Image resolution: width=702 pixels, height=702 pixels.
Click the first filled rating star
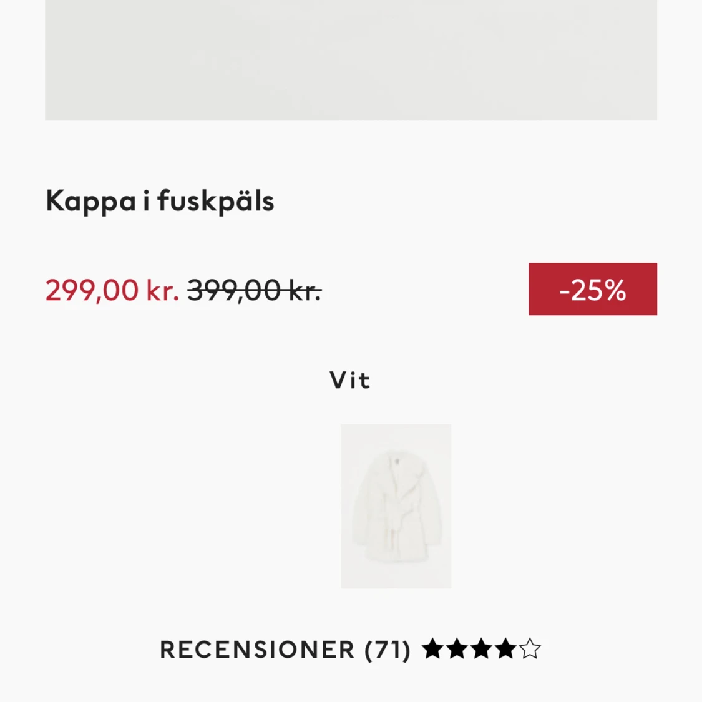(x=433, y=649)
